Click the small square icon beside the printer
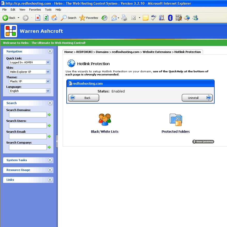The height and width of the screenshot is (227, 227). click(134, 18)
